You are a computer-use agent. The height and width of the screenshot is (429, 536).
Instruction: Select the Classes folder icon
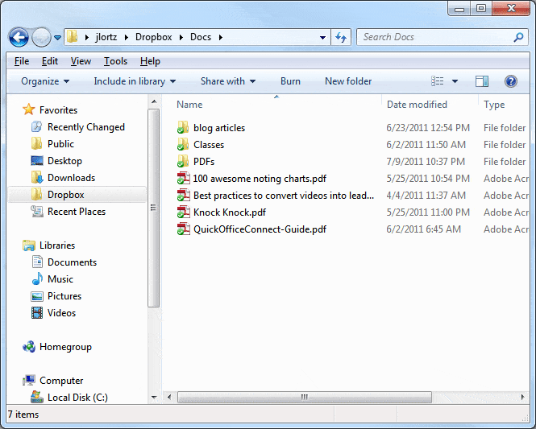183,144
